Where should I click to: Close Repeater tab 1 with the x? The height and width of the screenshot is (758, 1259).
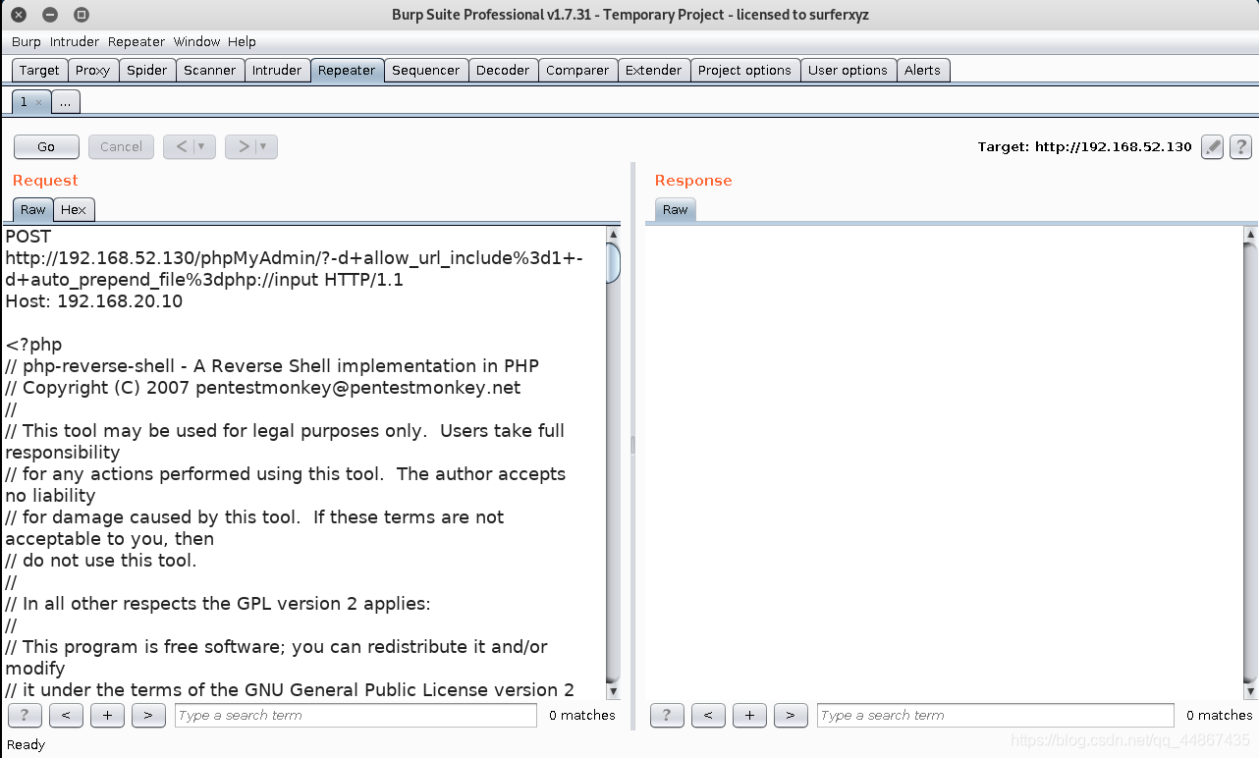click(38, 102)
